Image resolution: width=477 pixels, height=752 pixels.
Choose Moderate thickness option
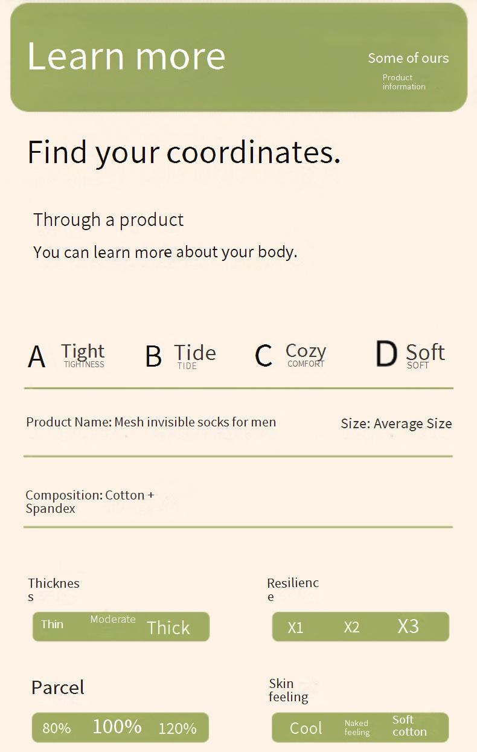coord(113,620)
